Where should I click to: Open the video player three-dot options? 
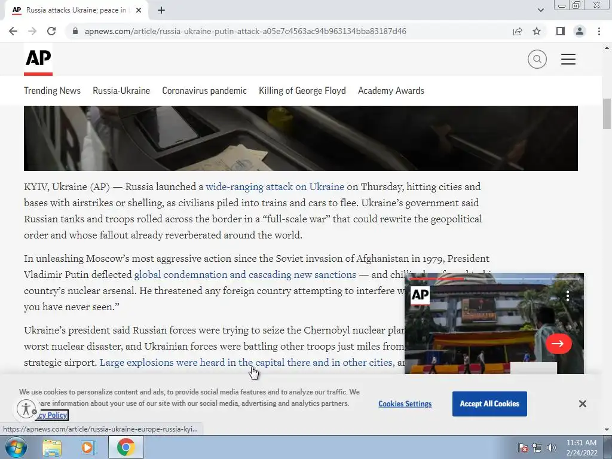(568, 296)
